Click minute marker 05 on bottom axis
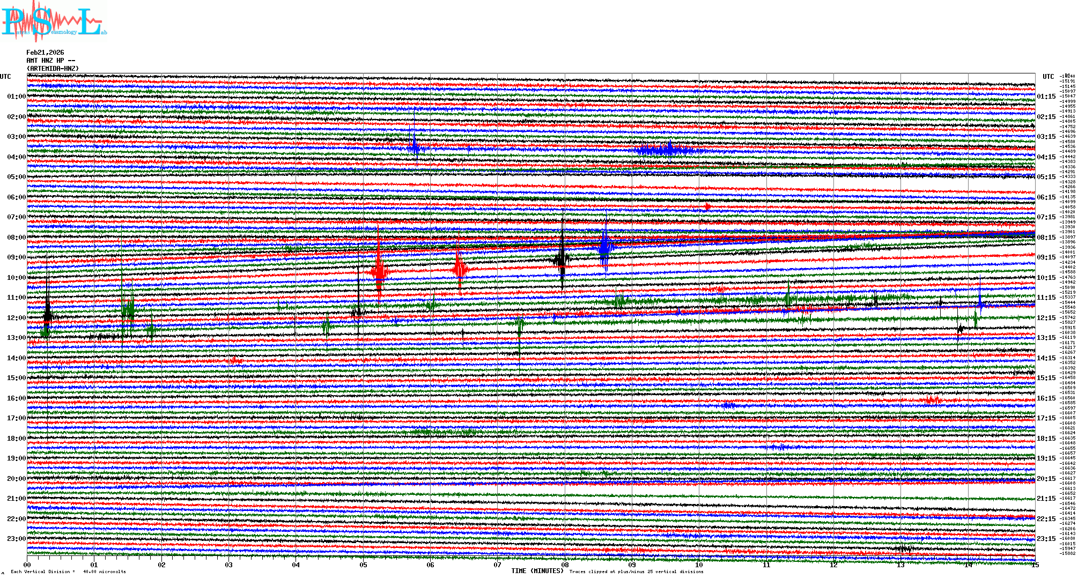The width and height of the screenshot is (1078, 579). [x=363, y=565]
